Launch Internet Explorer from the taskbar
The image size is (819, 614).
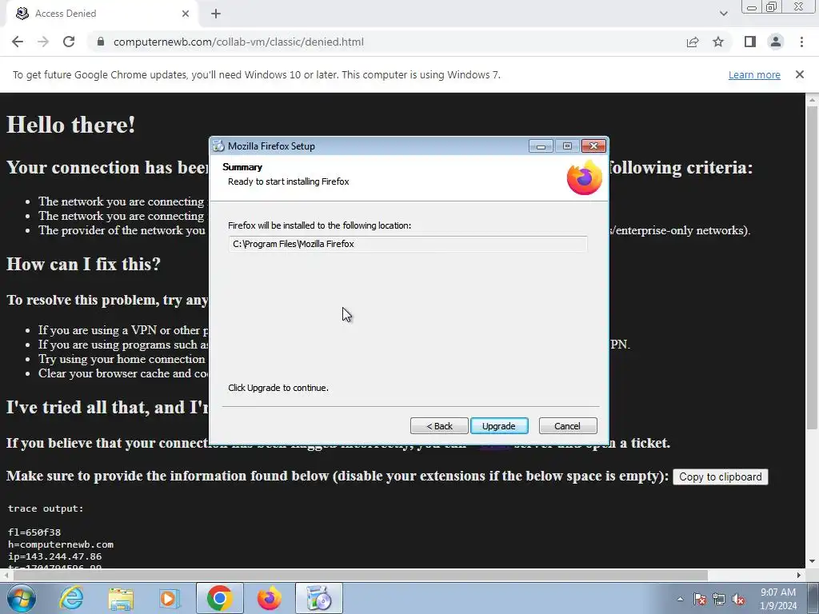71,598
